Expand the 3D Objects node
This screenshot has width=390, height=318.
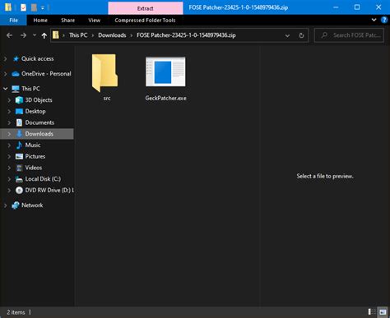click(9, 100)
